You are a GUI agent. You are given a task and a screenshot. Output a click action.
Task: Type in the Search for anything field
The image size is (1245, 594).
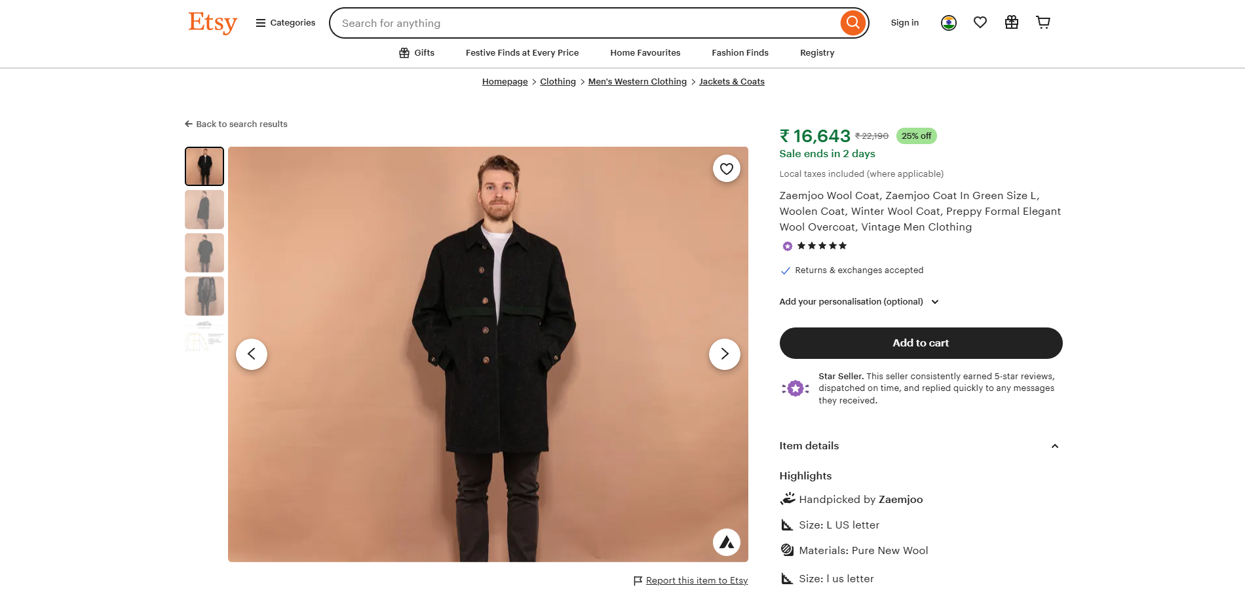coord(583,24)
